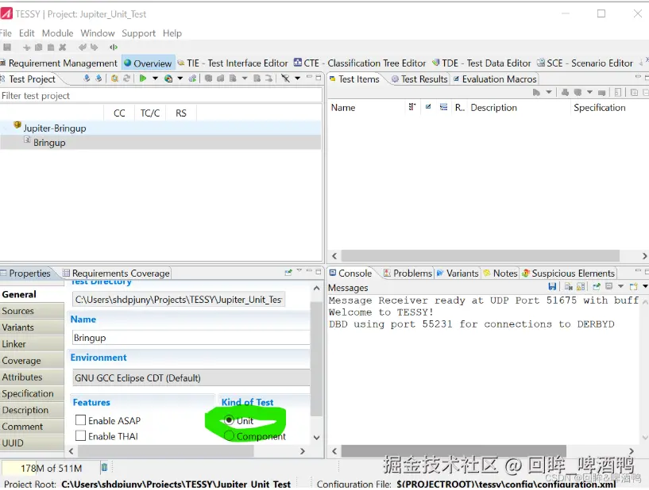Click the display selected console icon
This screenshot has height=490, width=649.
608,286
